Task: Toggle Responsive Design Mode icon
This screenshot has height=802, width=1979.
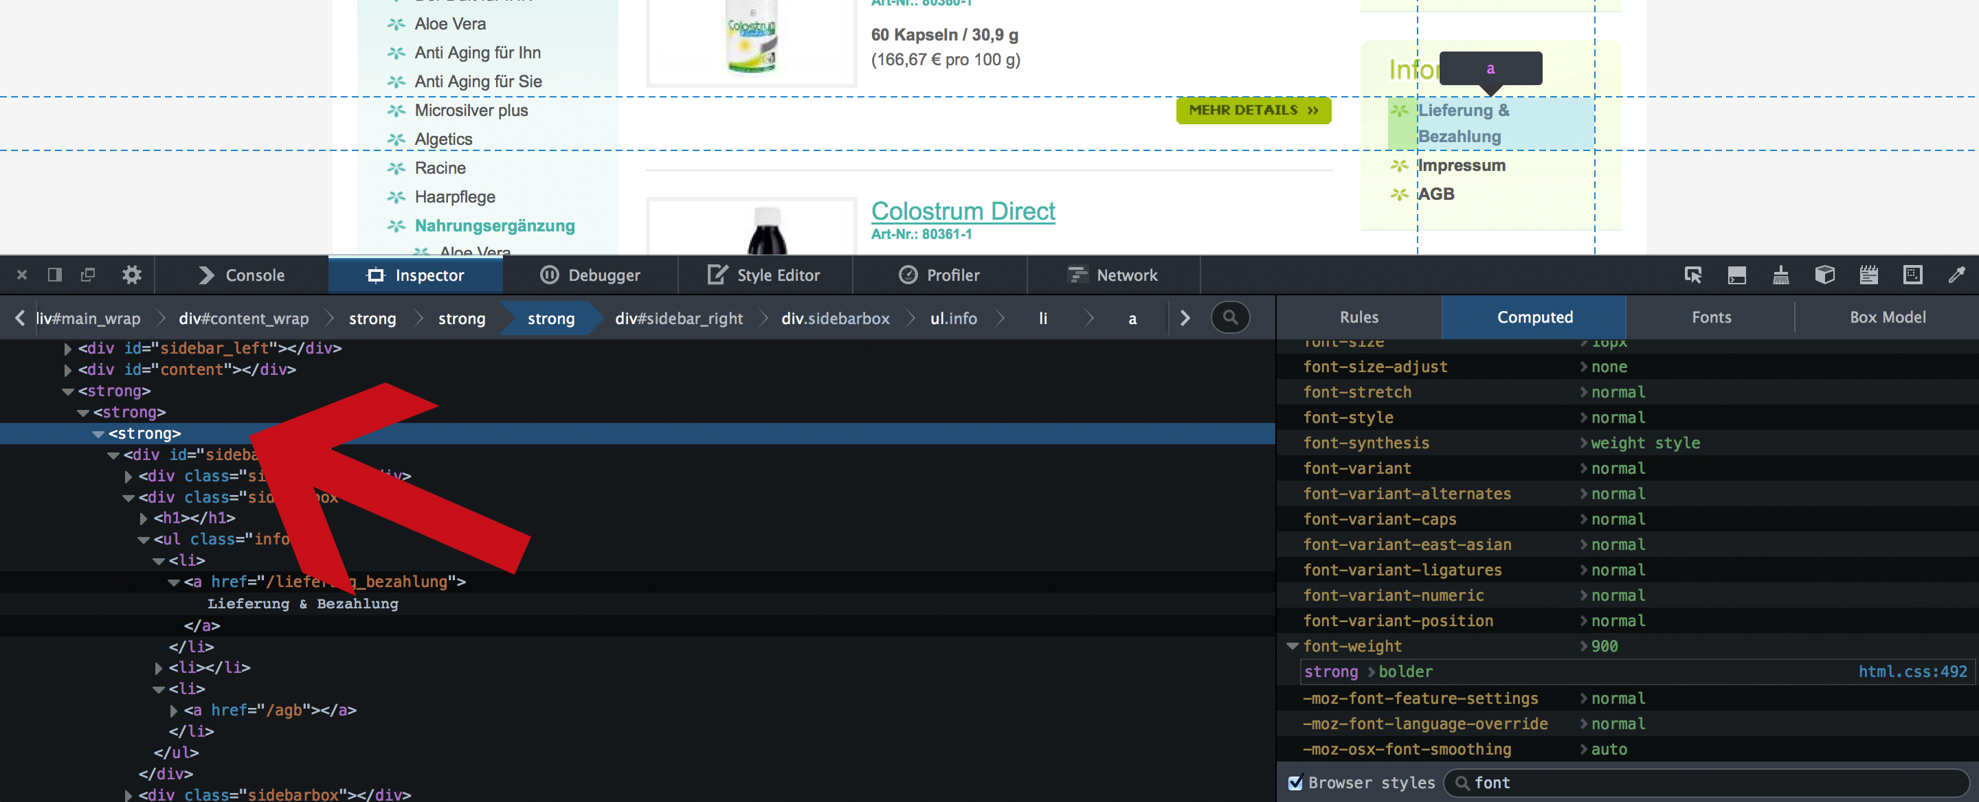Action: pos(1912,275)
